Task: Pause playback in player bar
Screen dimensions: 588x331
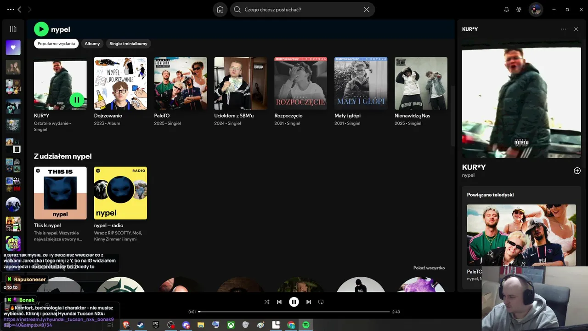Action: (x=294, y=302)
